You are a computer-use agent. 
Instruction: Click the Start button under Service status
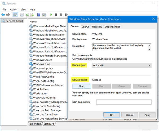[x=82, y=86]
